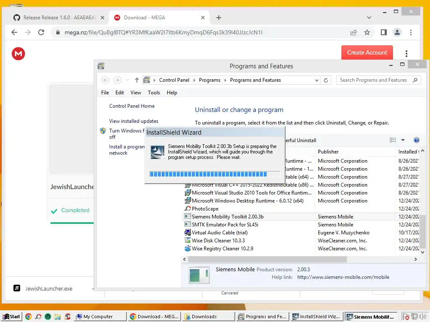Screen dimensions: 430x322
Task: Reload the MEGA page
Action: [41, 32]
